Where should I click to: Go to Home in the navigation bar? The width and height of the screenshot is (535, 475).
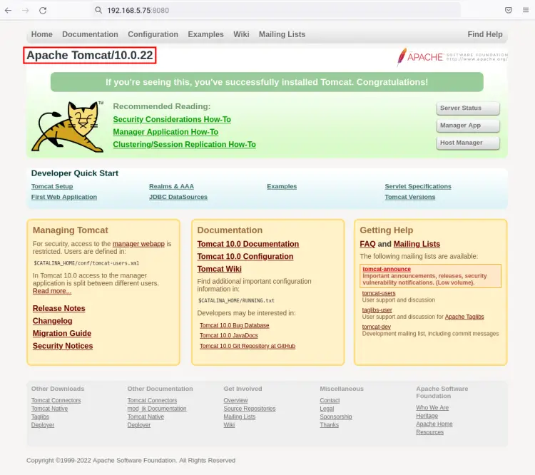(41, 34)
